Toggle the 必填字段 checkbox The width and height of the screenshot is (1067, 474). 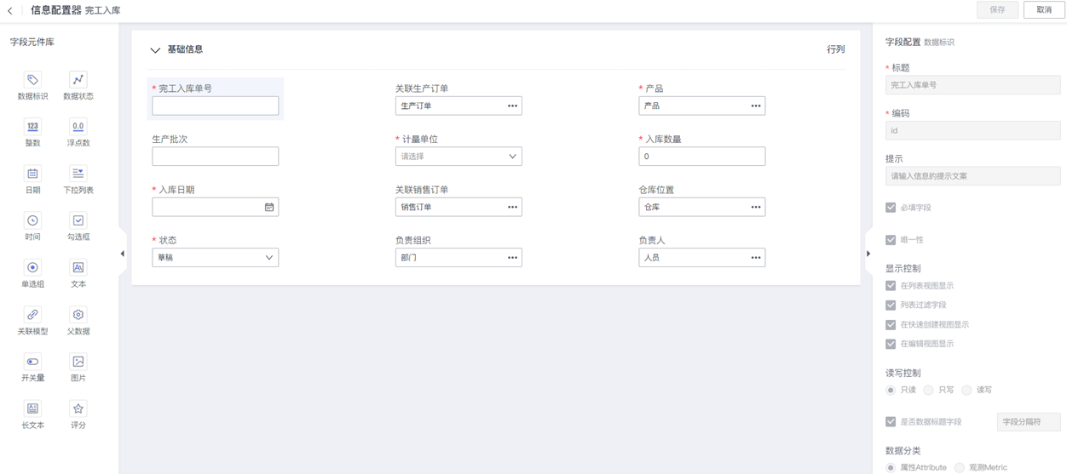point(891,208)
